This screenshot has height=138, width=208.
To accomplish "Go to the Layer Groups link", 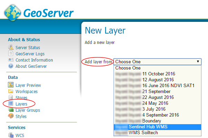I will tap(28, 110).
